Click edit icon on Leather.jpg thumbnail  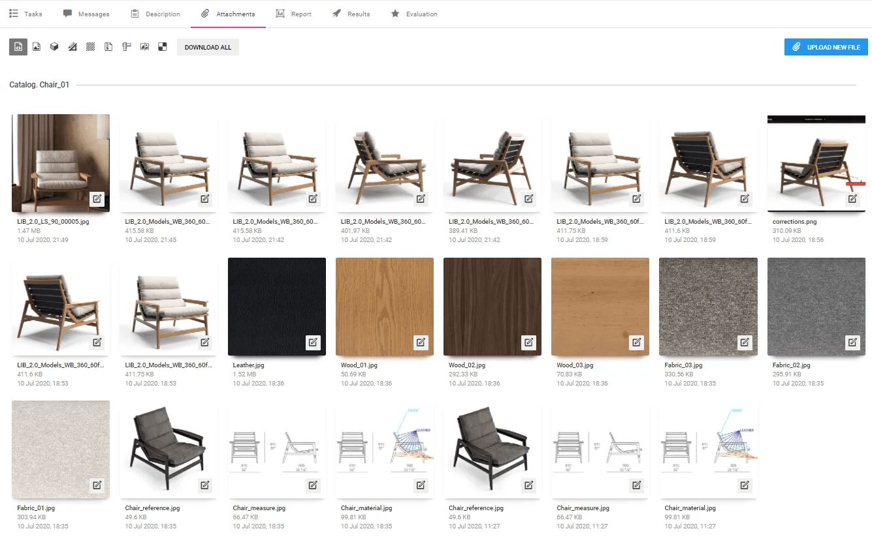(313, 342)
